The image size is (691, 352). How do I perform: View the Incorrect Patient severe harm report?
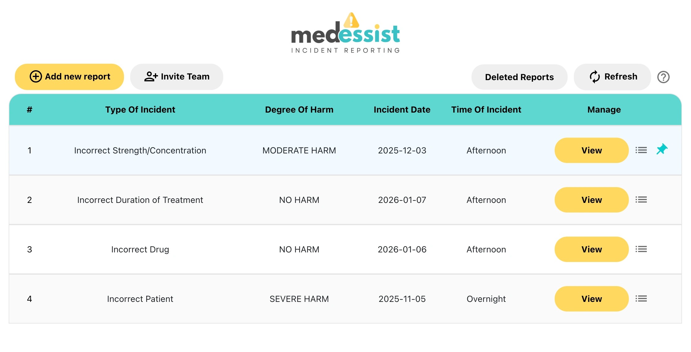pos(591,299)
